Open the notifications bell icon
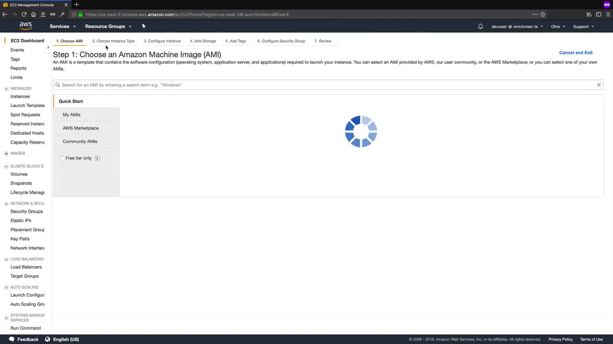 [x=480, y=26]
